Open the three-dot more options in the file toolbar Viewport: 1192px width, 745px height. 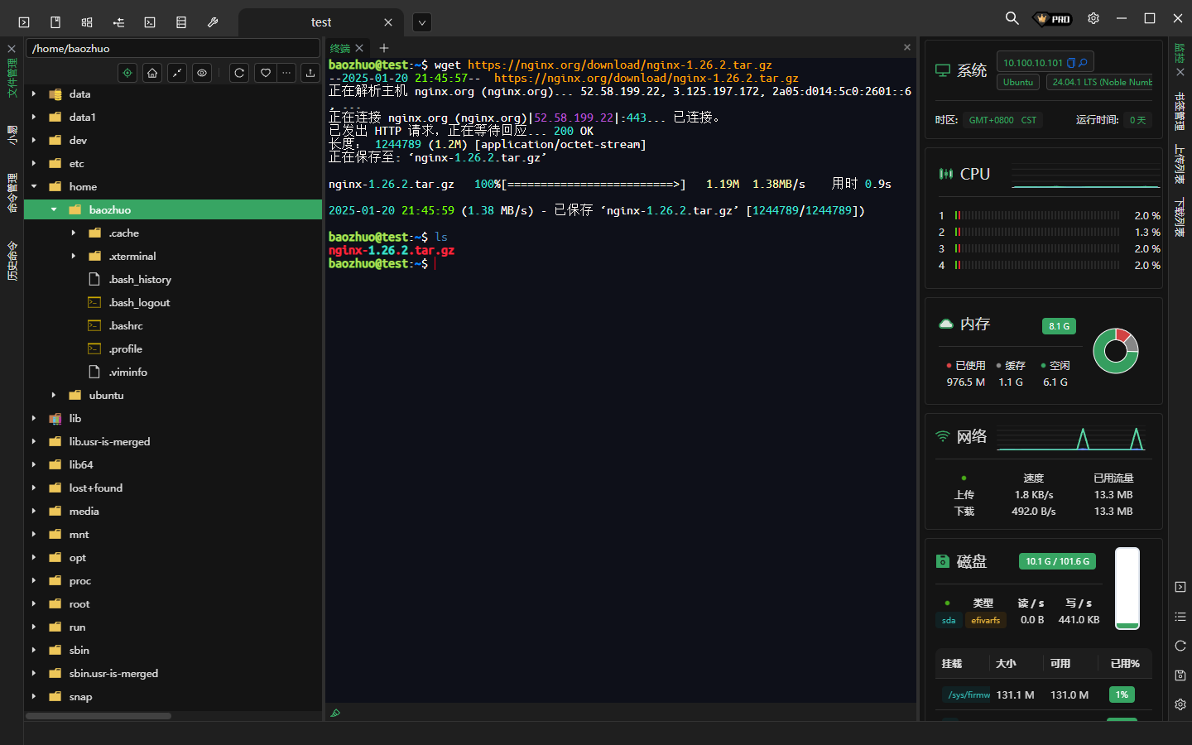tap(286, 73)
